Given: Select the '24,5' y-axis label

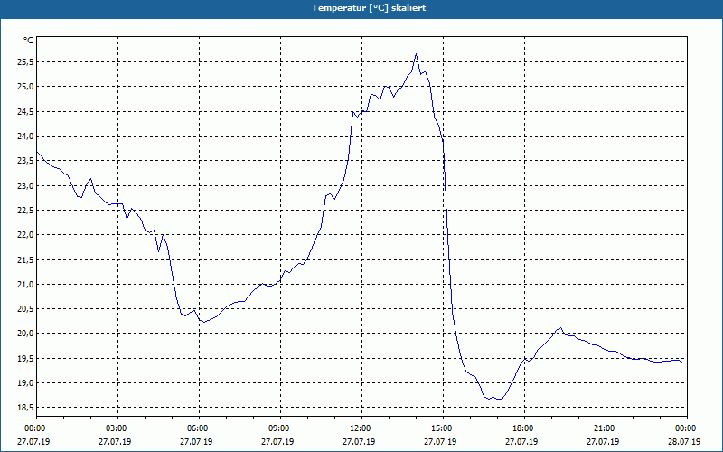Looking at the screenshot, I should click(x=25, y=111).
